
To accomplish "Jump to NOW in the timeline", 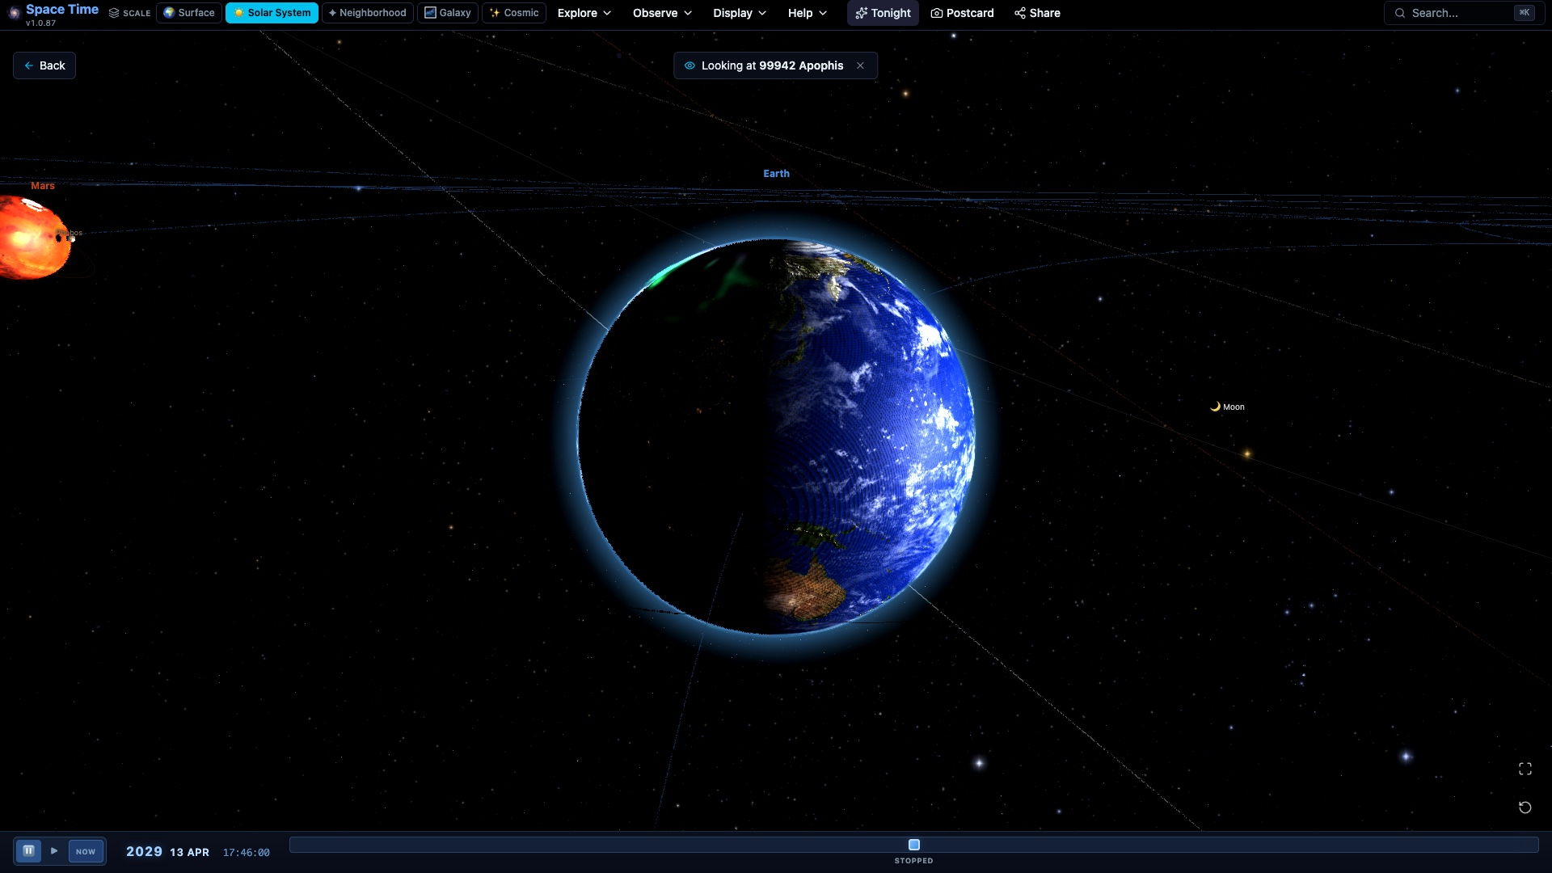I will pyautogui.click(x=86, y=851).
